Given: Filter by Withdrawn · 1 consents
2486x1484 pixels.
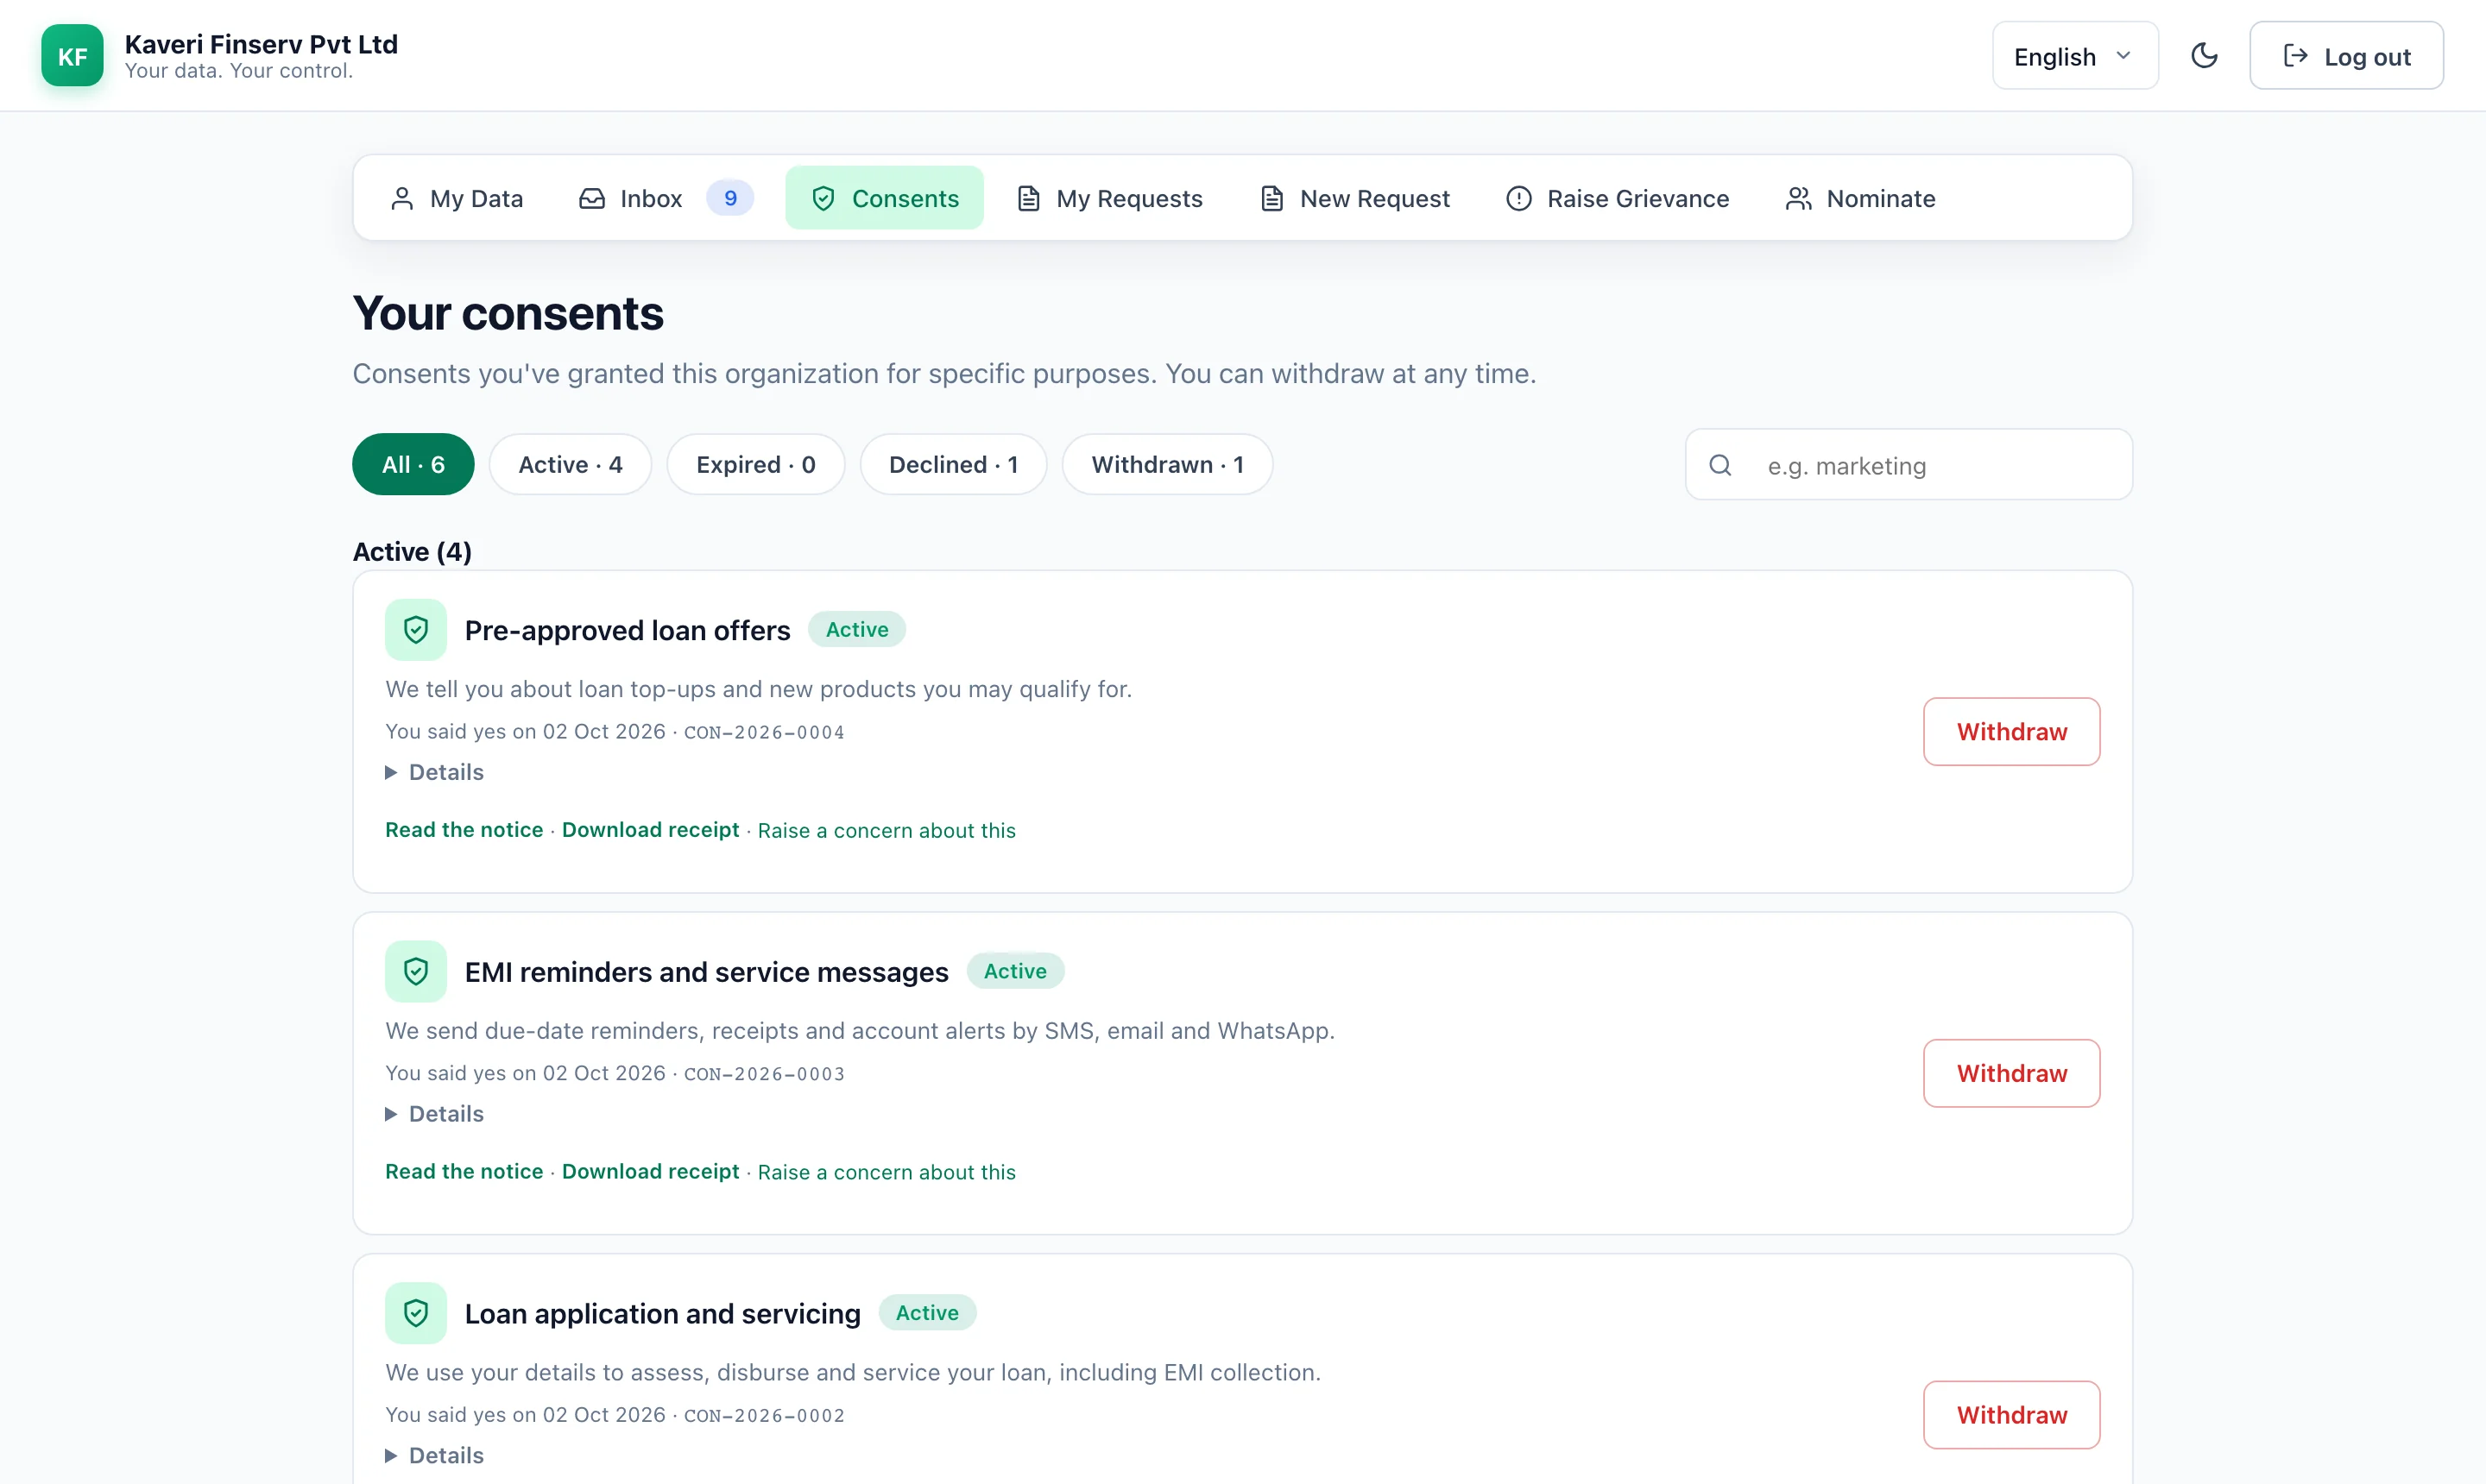Looking at the screenshot, I should 1167,464.
